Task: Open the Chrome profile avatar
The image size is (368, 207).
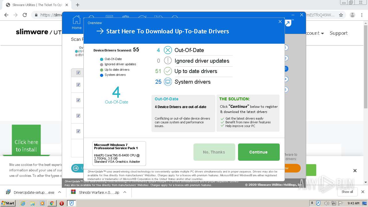Action: [352, 15]
